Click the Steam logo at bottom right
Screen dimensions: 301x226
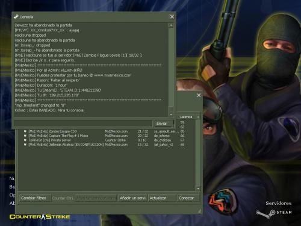[274, 213]
